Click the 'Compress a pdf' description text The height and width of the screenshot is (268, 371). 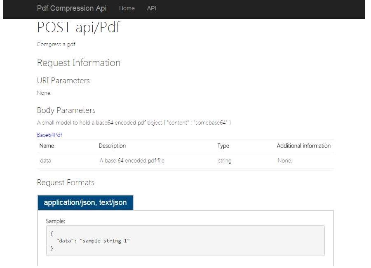click(56, 44)
